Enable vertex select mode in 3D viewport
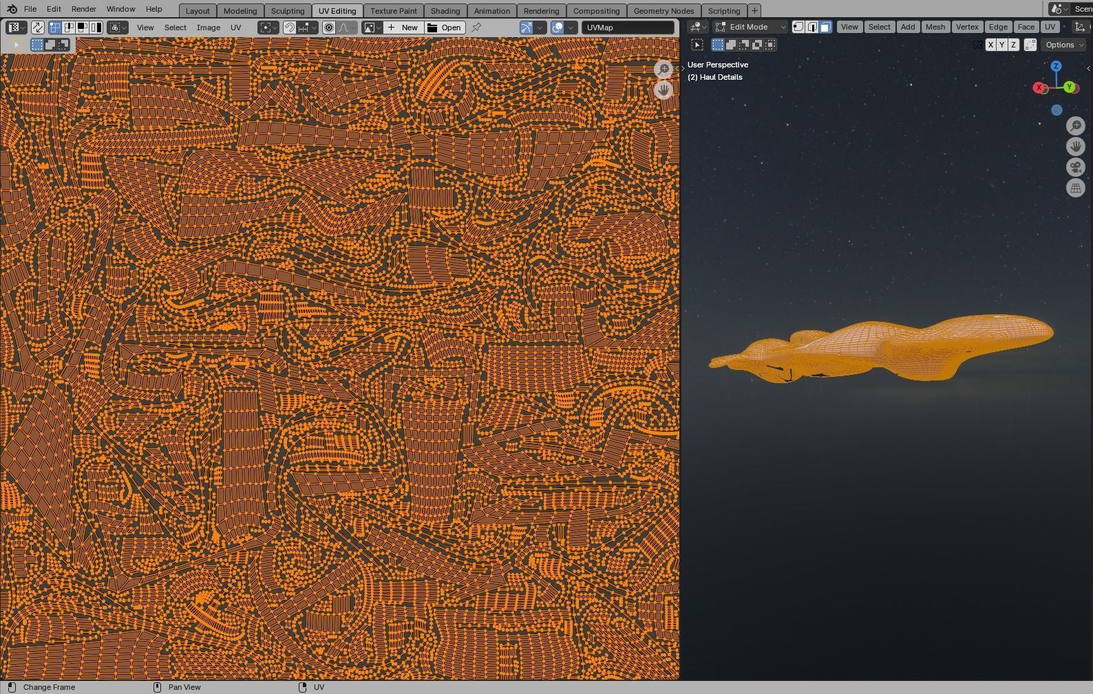Image resolution: width=1093 pixels, height=694 pixels. tap(798, 27)
